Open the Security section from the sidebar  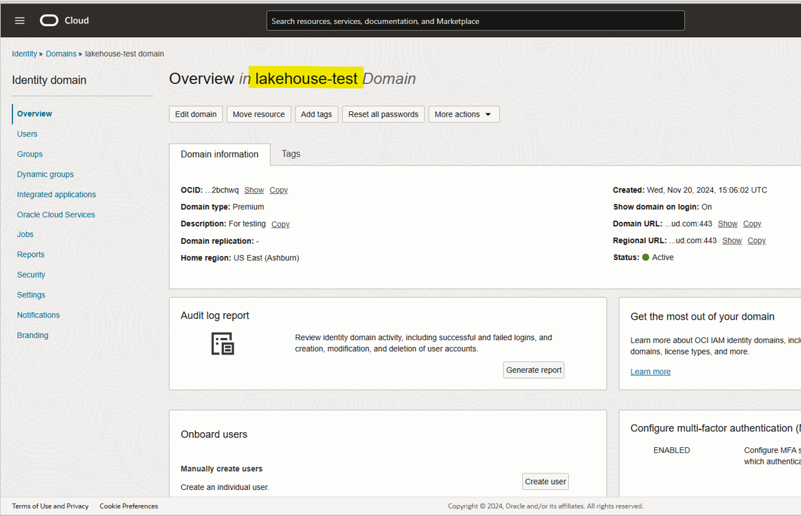[31, 274]
